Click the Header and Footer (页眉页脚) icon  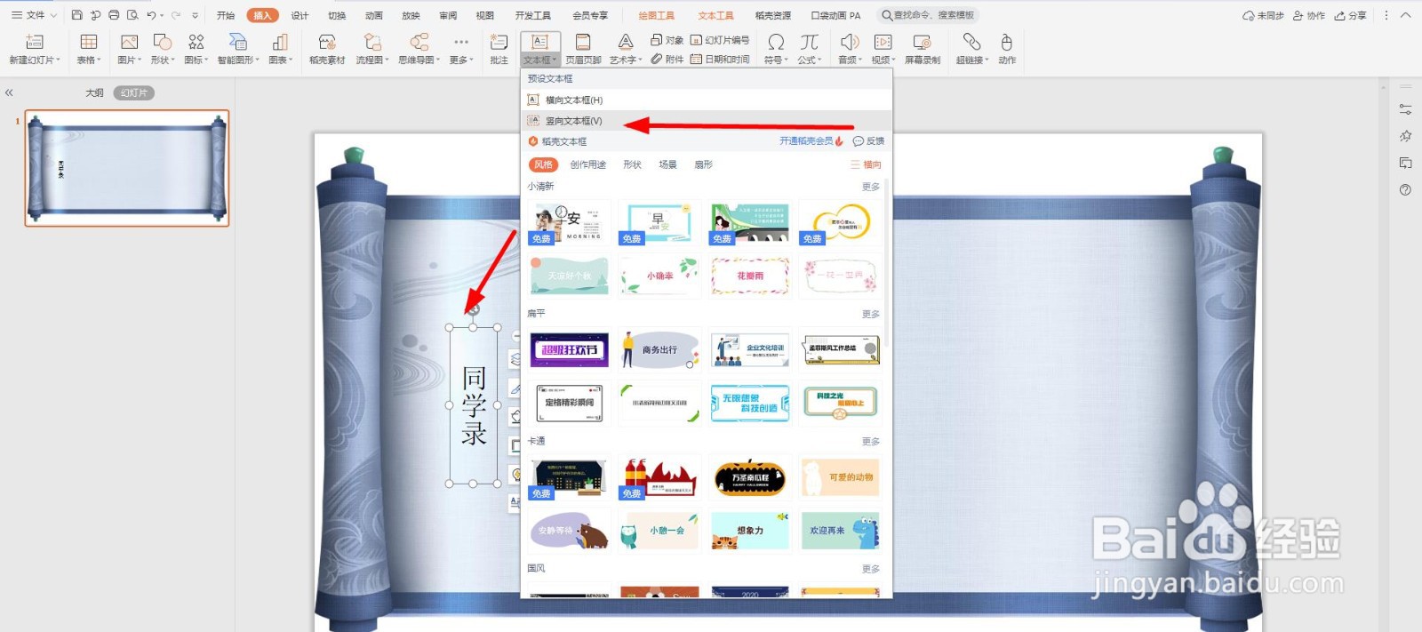tap(583, 42)
